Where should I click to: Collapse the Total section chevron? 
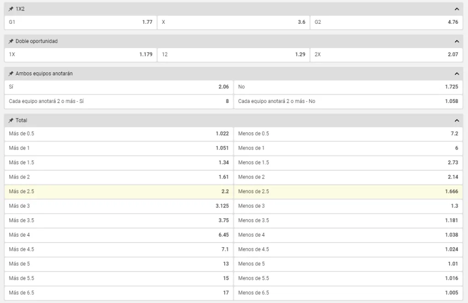(x=457, y=120)
